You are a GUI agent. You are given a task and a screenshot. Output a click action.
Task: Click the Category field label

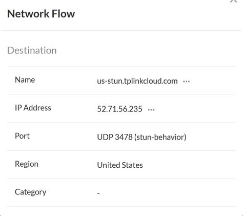click(x=30, y=192)
